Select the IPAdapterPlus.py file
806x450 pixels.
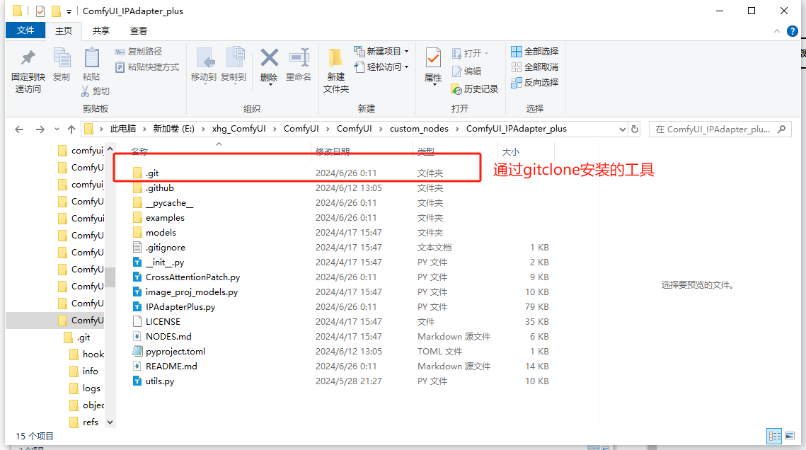180,306
